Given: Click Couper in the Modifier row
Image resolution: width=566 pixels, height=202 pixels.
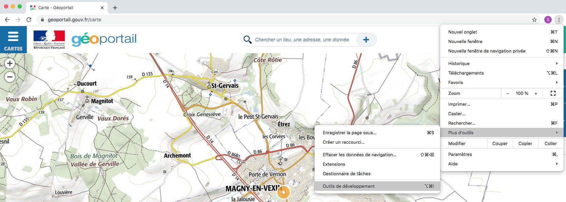Looking at the screenshot, I should pos(500,143).
